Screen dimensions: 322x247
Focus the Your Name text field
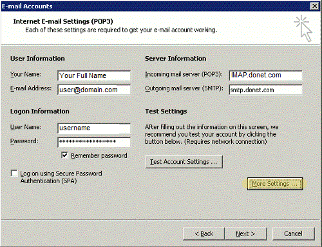94,75
